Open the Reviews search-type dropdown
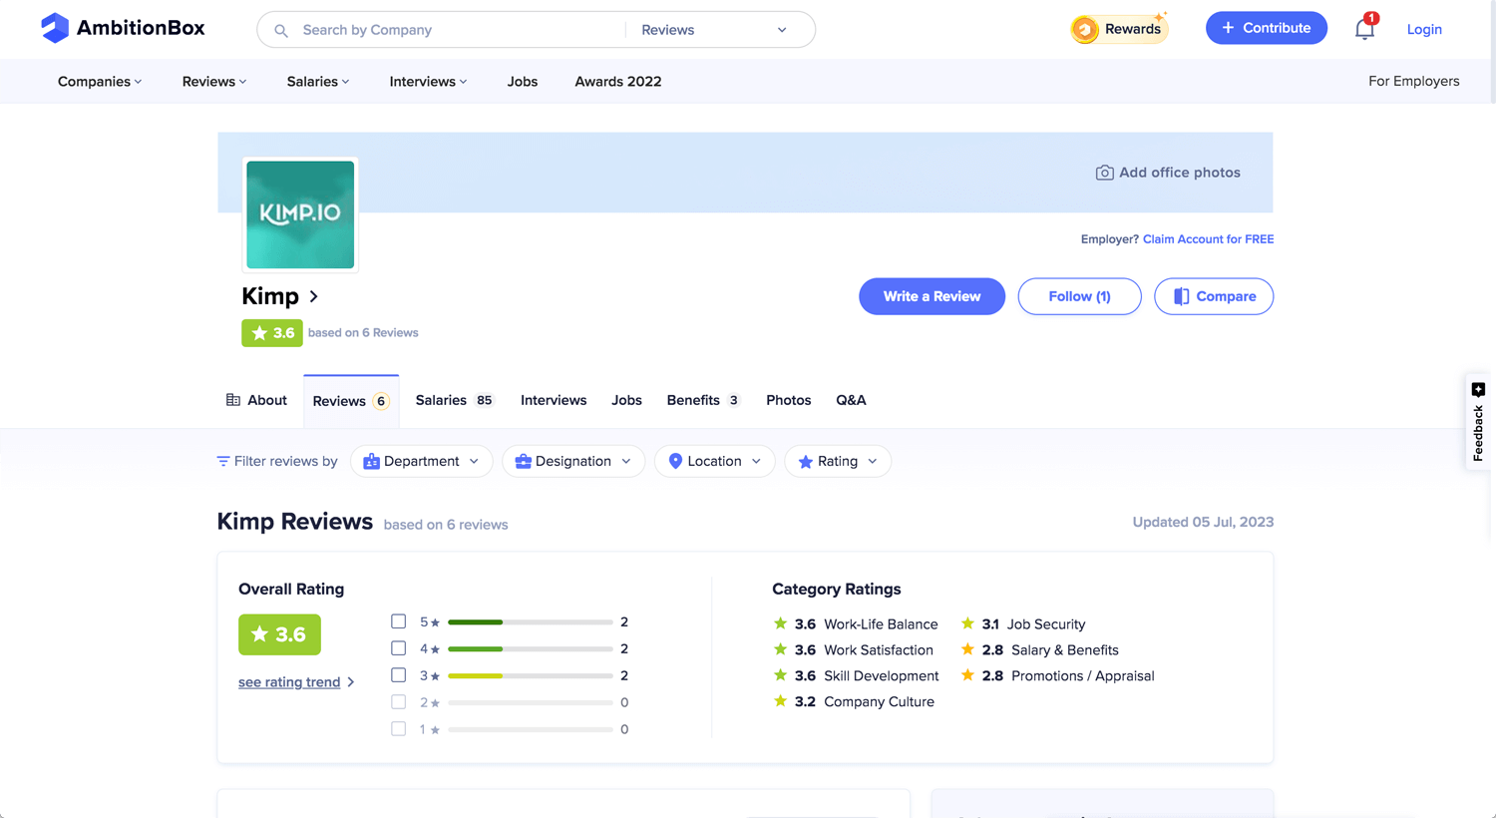This screenshot has width=1496, height=818. pyautogui.click(x=714, y=30)
